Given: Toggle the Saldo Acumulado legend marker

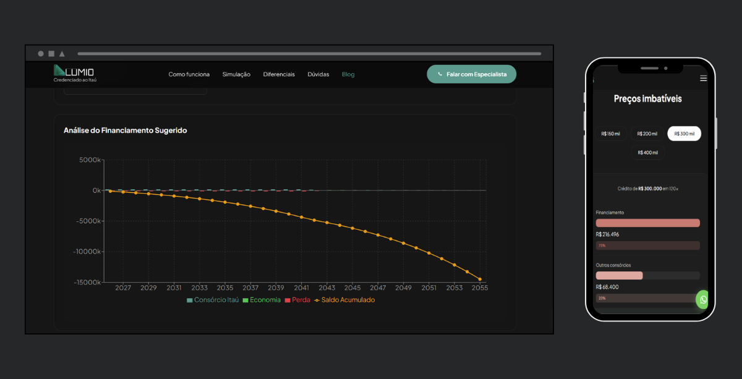Looking at the screenshot, I should pyautogui.click(x=317, y=300).
